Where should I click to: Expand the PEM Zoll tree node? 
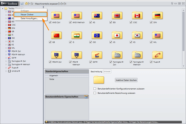(6, 51)
